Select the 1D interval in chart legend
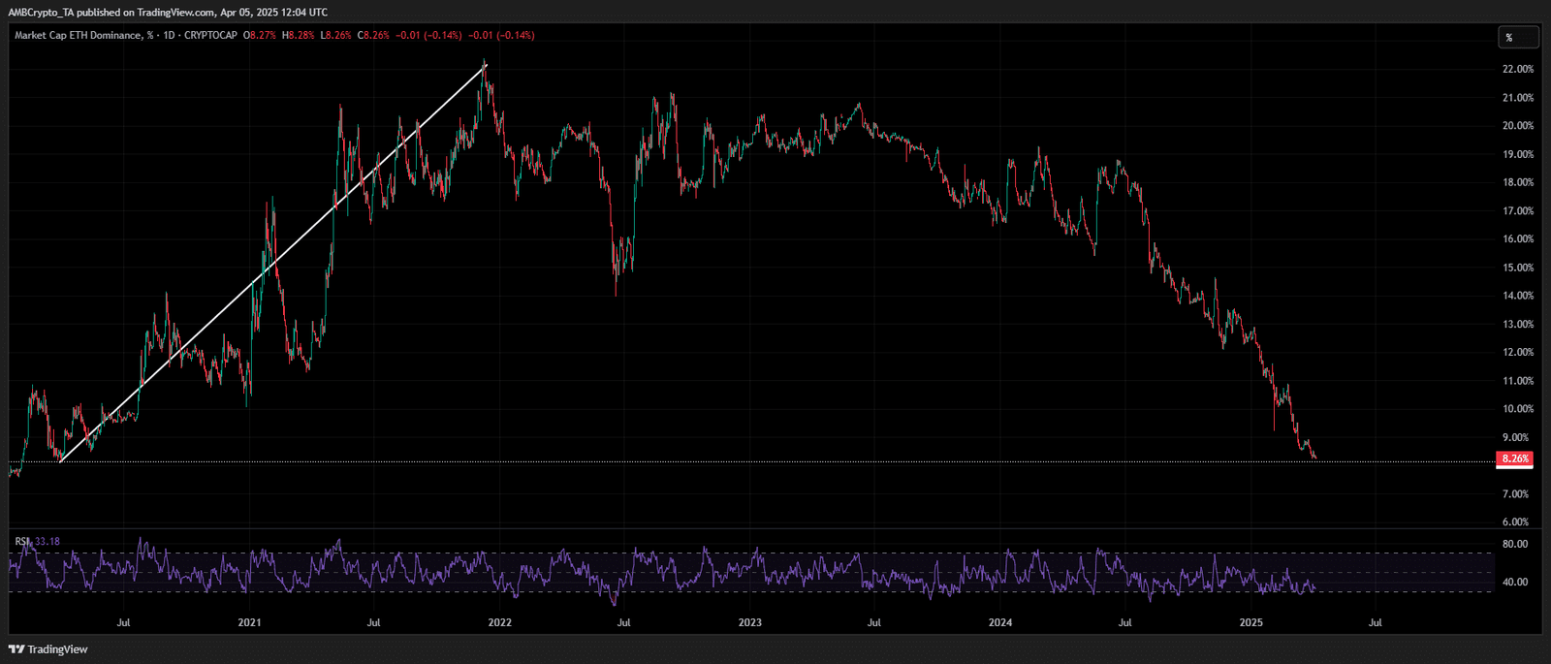 point(168,36)
